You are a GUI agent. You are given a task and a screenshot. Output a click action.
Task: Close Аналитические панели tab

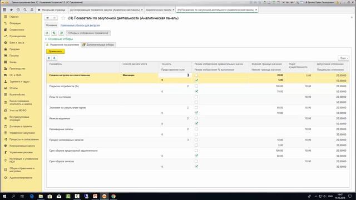(174, 10)
